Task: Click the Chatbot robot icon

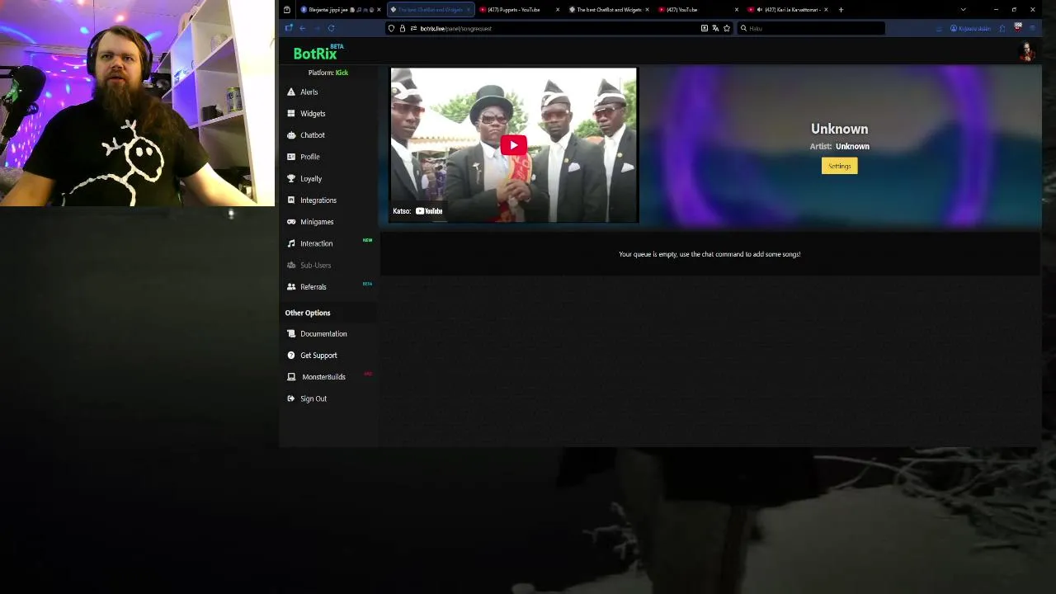Action: (x=291, y=134)
